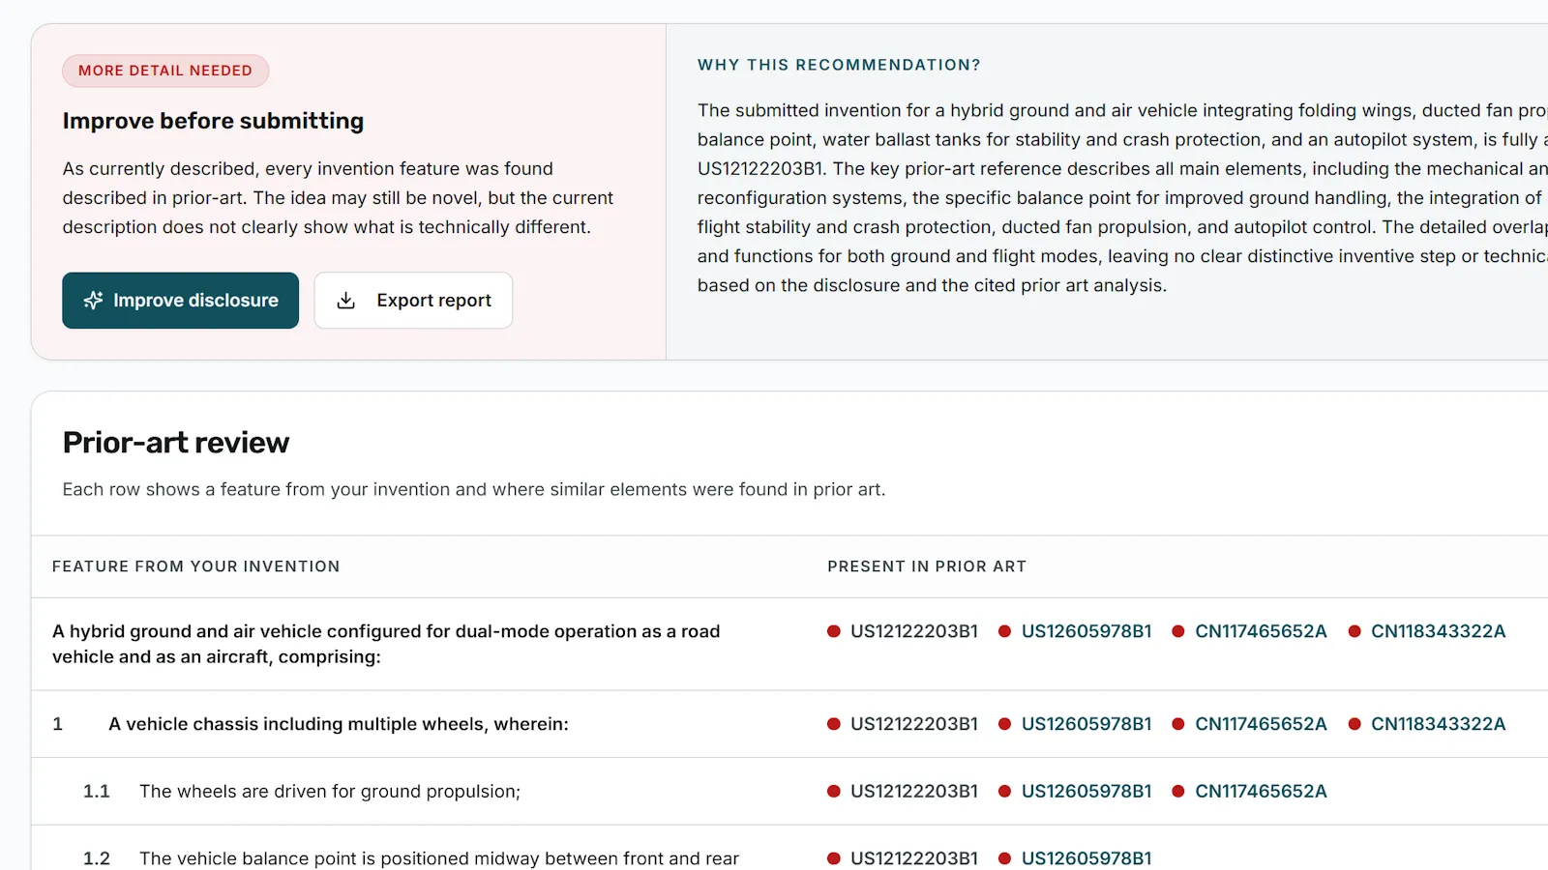
Task: Click the 'PRESENT IN PRIOR ART' column header
Action: pos(927,566)
